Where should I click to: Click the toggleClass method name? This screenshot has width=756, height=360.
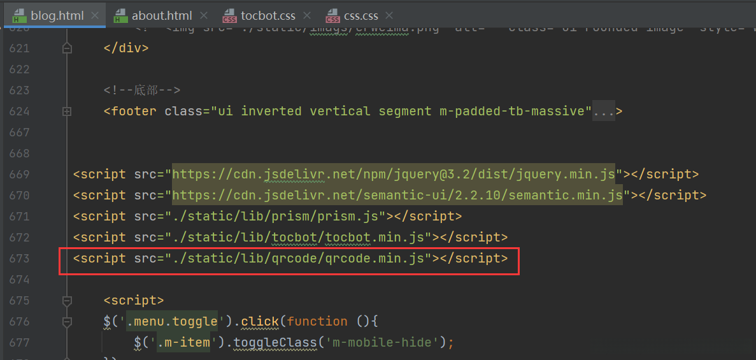point(275,342)
